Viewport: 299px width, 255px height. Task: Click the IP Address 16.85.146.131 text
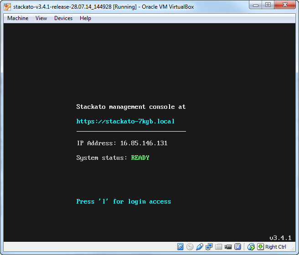(122, 143)
